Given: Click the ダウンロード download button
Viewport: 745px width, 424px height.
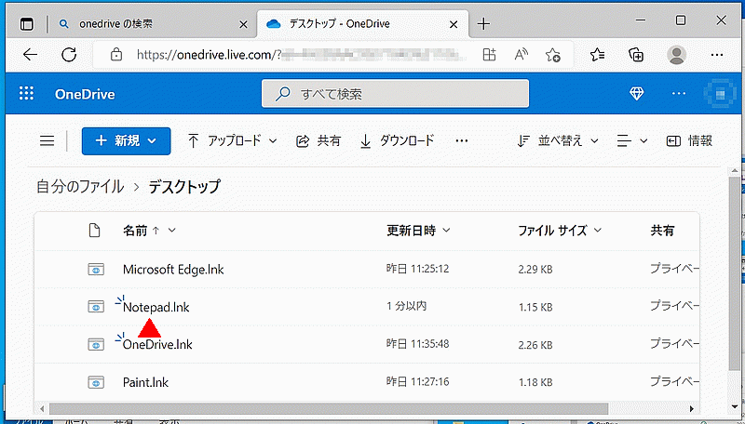Looking at the screenshot, I should tap(398, 140).
